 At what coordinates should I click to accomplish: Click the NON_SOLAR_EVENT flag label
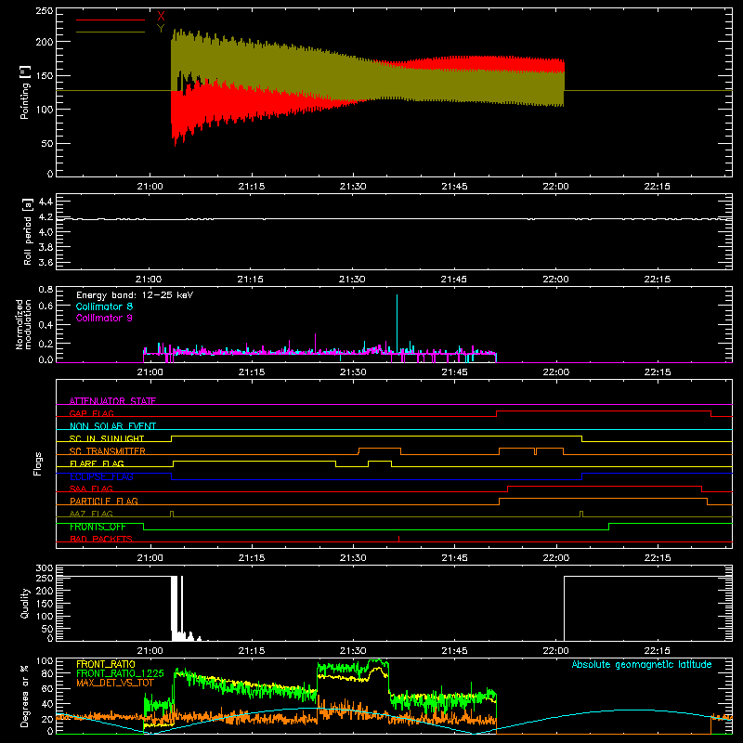click(112, 426)
